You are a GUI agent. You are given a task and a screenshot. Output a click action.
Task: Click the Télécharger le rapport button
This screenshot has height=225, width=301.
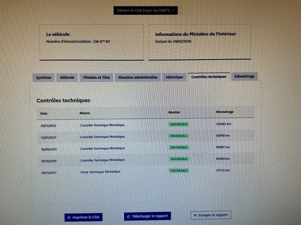click(147, 216)
